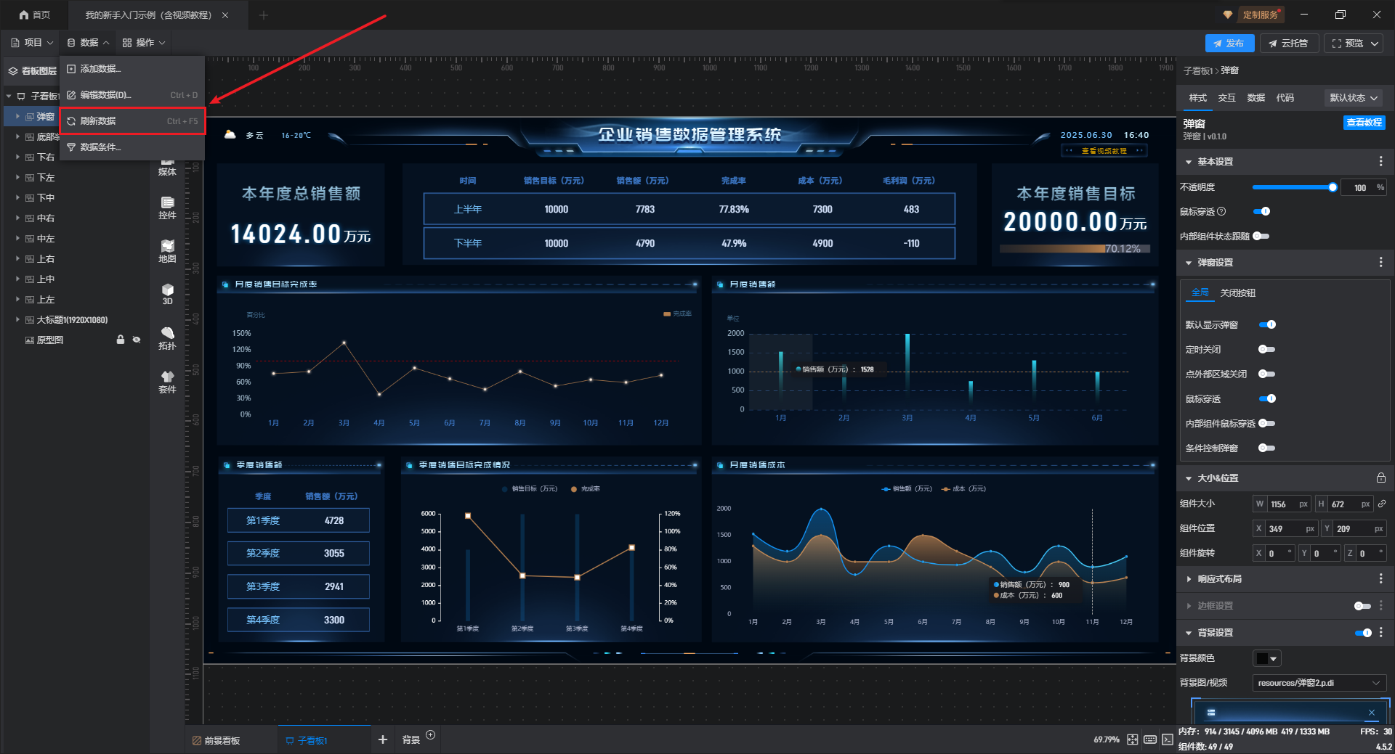Click the 发布 publish button

1229,44
